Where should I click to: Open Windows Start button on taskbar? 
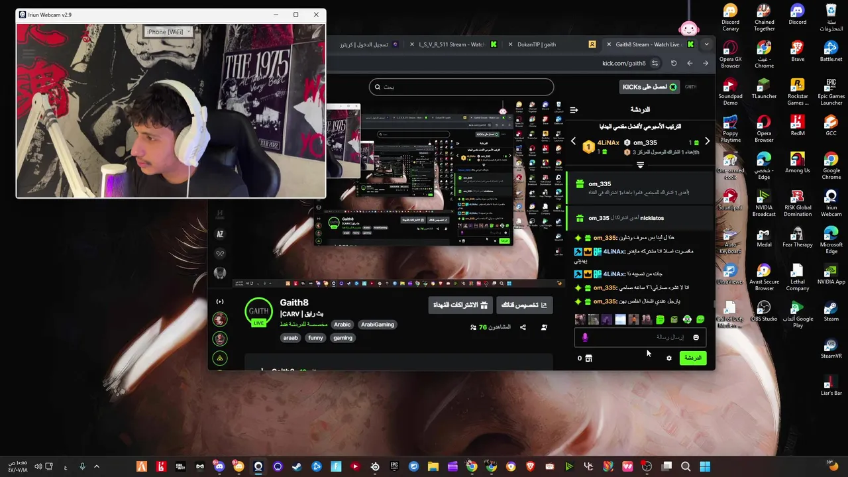click(x=705, y=466)
